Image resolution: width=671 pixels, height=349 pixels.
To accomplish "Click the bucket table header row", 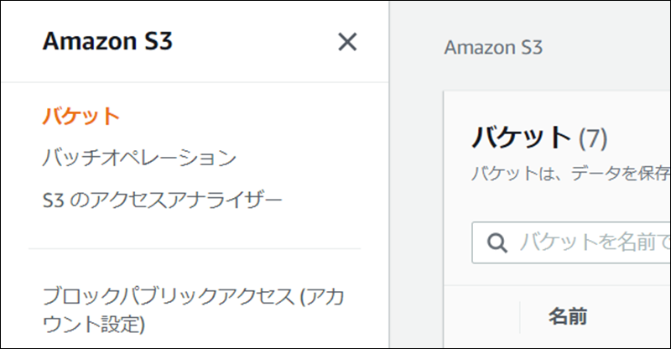I will 557,317.
